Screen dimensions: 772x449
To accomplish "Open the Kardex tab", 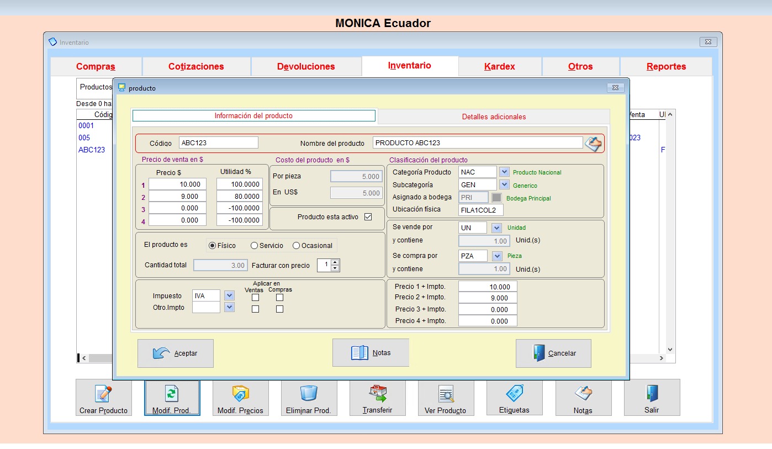I will pyautogui.click(x=499, y=66).
